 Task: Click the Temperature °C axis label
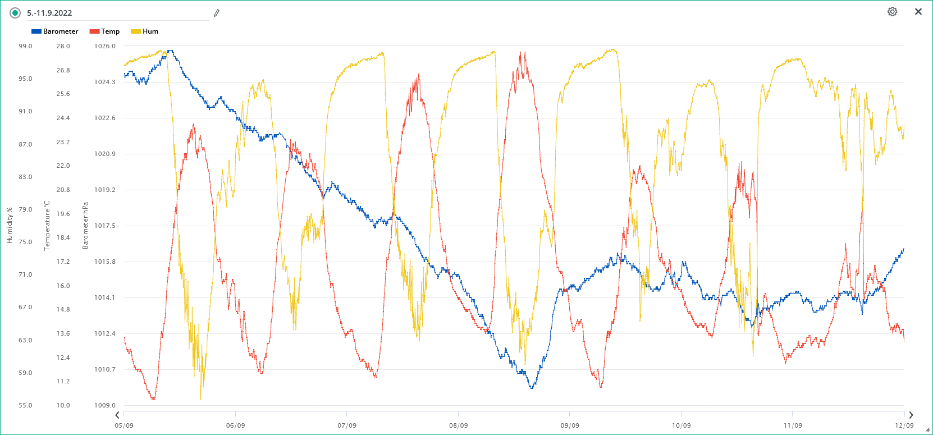tap(47, 226)
